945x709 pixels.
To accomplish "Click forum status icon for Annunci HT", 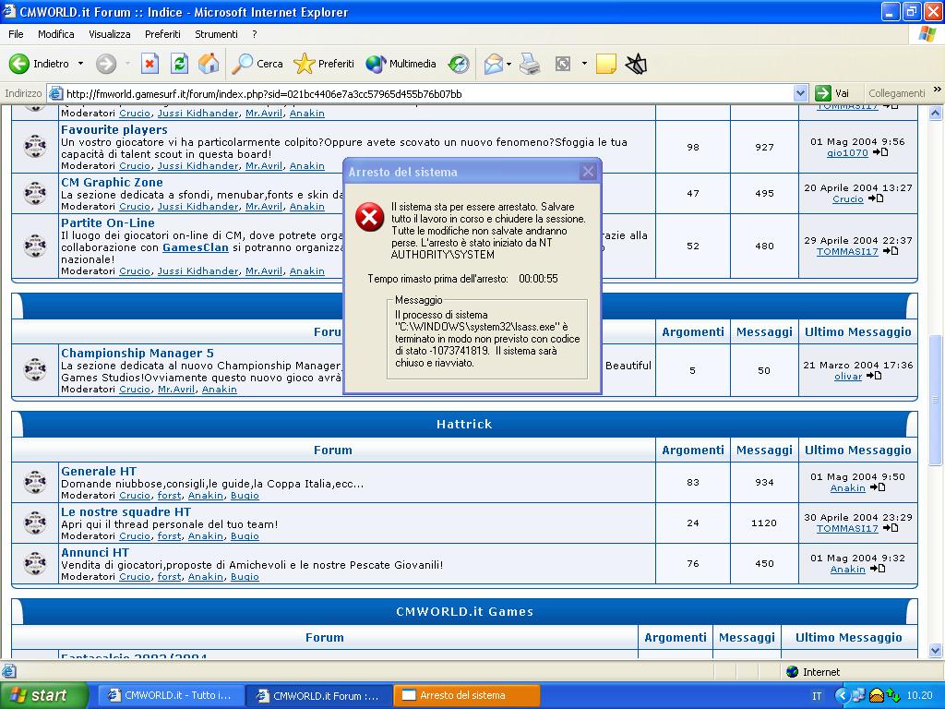I will pyautogui.click(x=35, y=563).
